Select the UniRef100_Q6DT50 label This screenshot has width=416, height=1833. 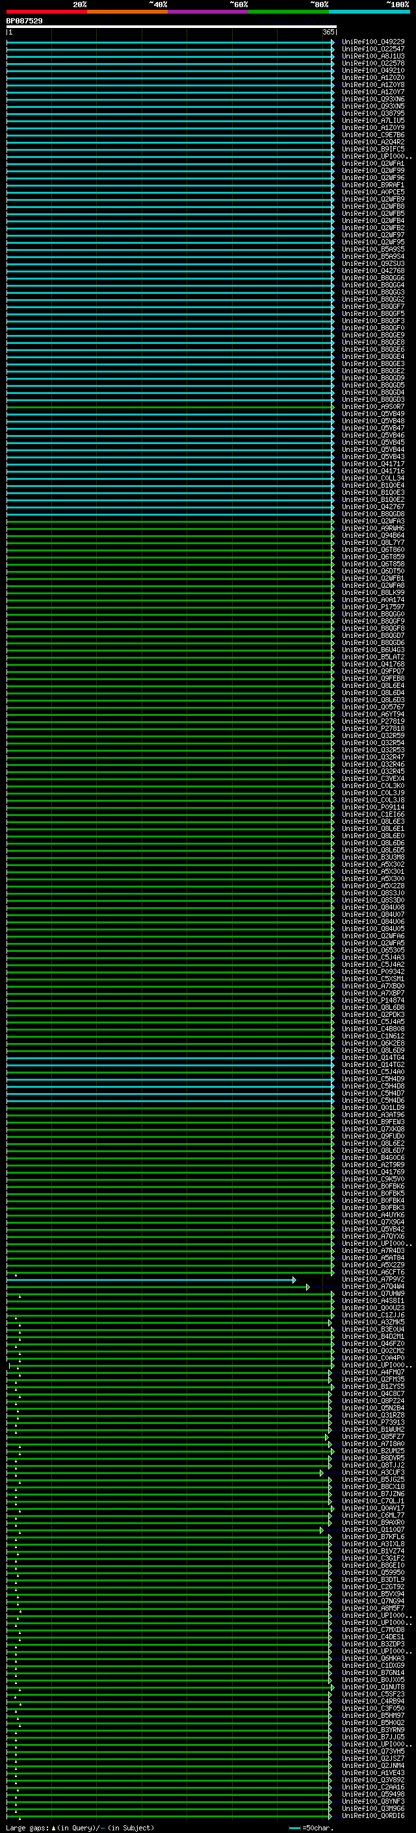373,572
